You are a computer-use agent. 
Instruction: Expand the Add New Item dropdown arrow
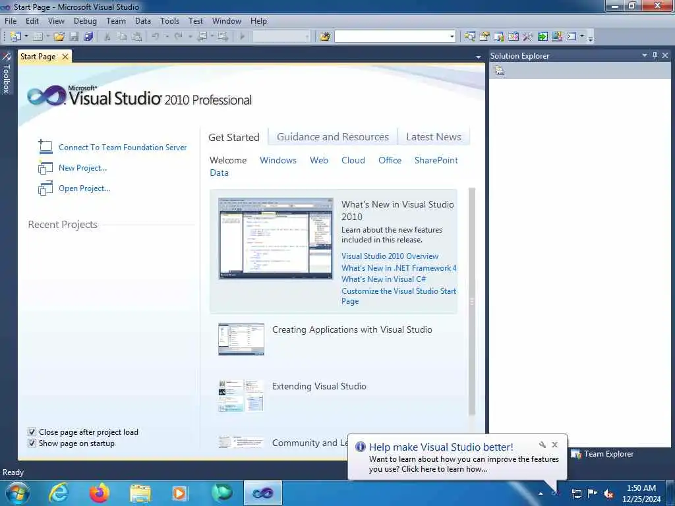pos(47,37)
